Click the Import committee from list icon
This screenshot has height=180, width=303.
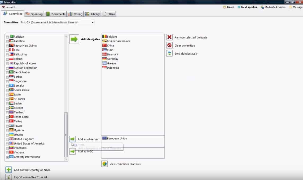(9, 177)
